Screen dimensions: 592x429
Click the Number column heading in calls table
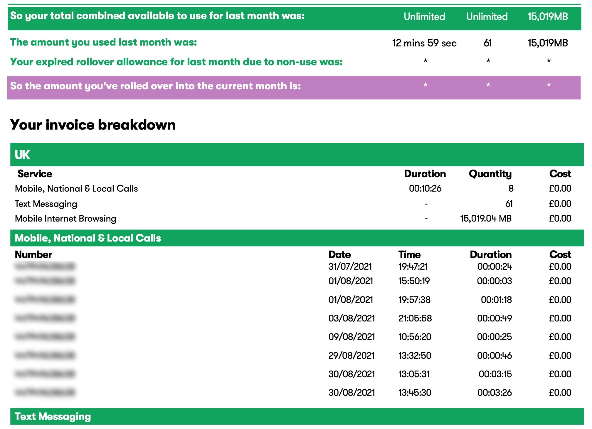pyautogui.click(x=33, y=254)
